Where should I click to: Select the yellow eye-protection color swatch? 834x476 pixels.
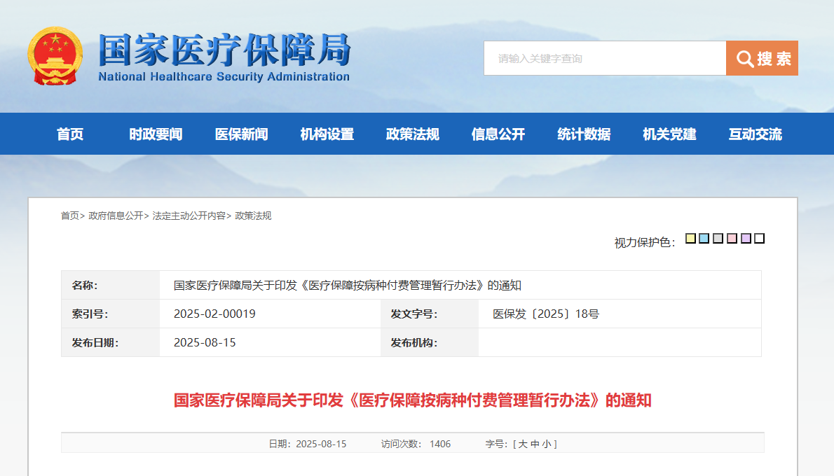(x=690, y=239)
